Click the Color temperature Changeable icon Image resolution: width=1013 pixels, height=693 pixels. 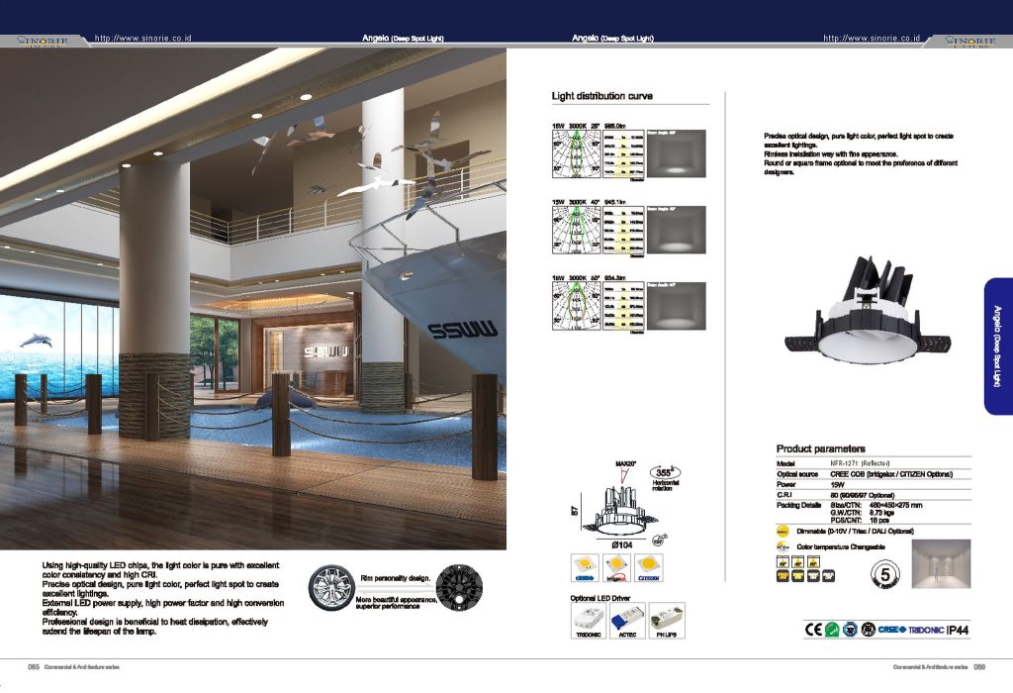783,545
